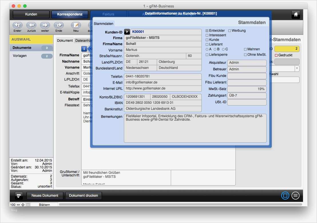
Task: Select radio button A
Action: click(207, 49)
